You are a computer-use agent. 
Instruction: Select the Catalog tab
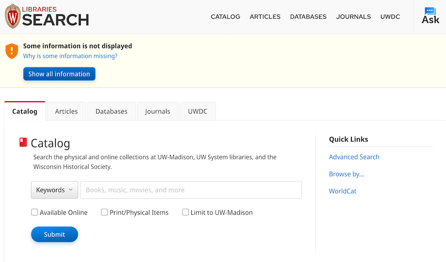tap(25, 111)
